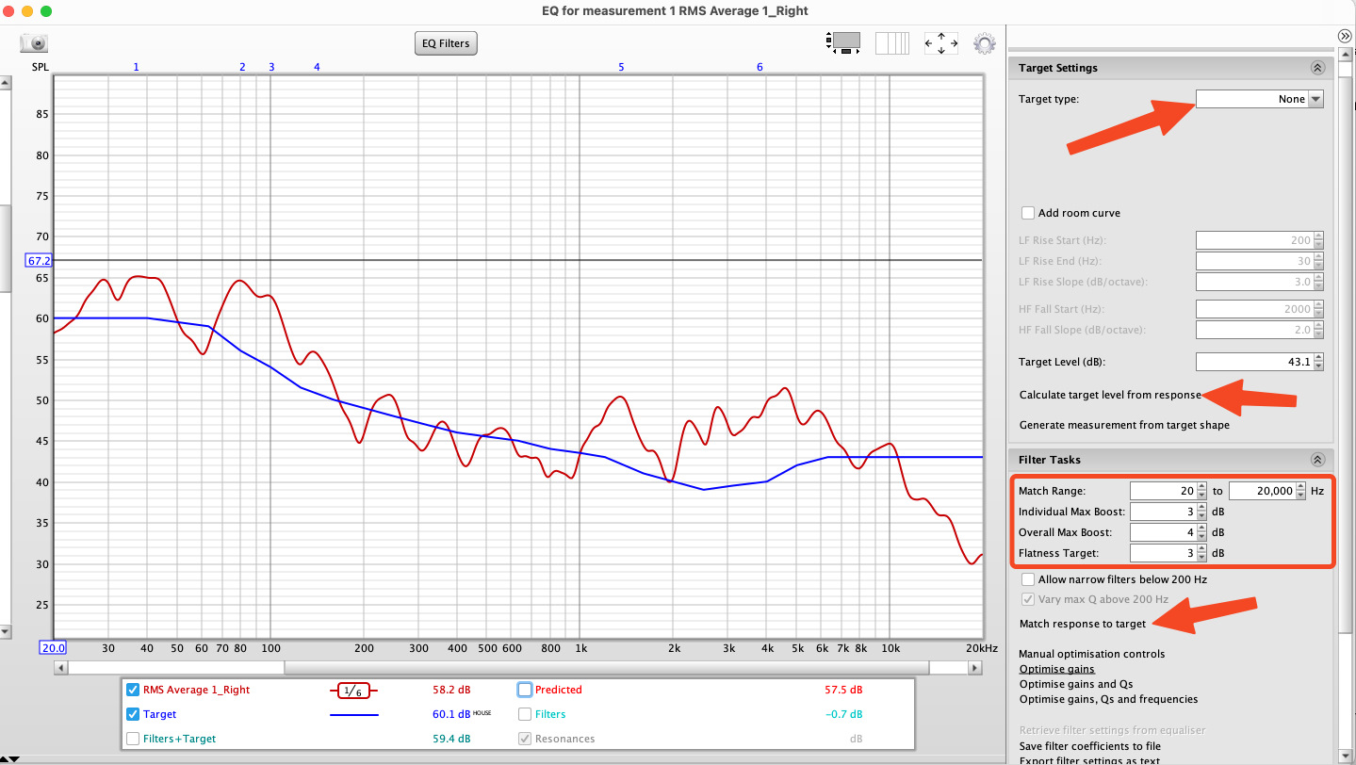Click horizontal scrollbar left arrow
1356x765 pixels.
62,668
